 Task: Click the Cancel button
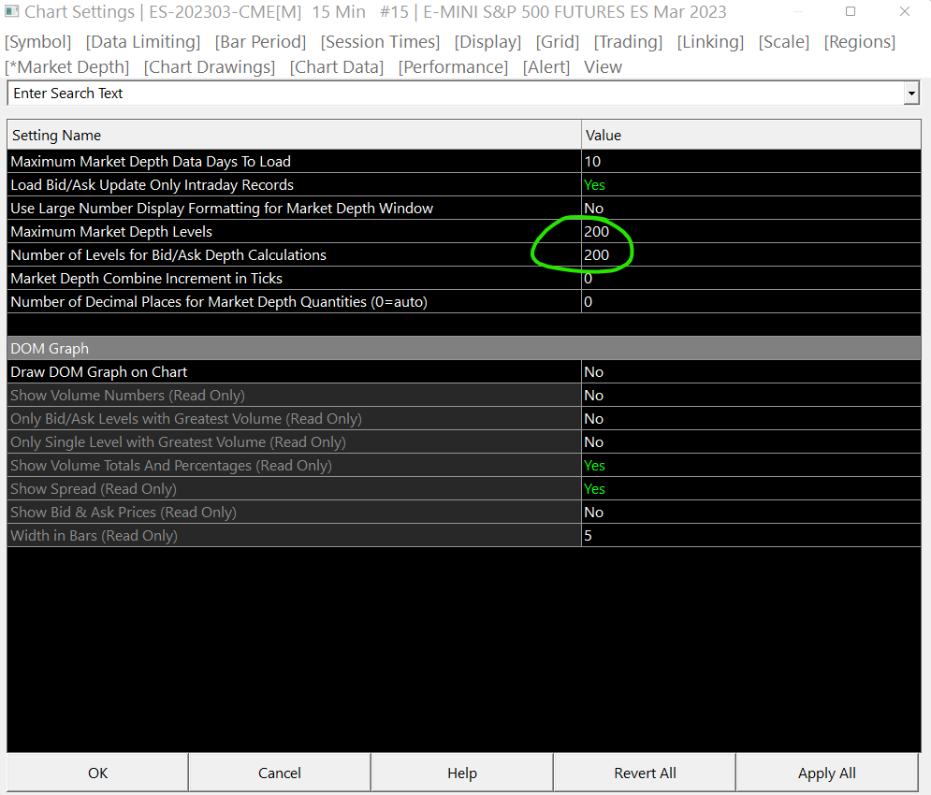(280, 773)
